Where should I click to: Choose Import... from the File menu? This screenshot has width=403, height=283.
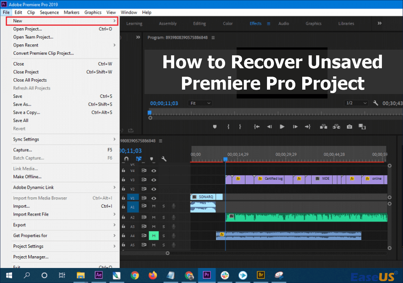point(21,206)
